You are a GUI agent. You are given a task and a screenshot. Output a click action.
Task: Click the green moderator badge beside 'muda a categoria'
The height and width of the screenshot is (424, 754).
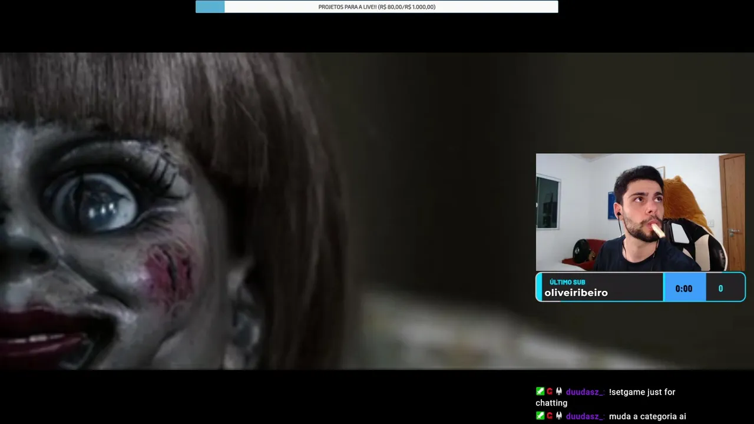pyautogui.click(x=540, y=416)
